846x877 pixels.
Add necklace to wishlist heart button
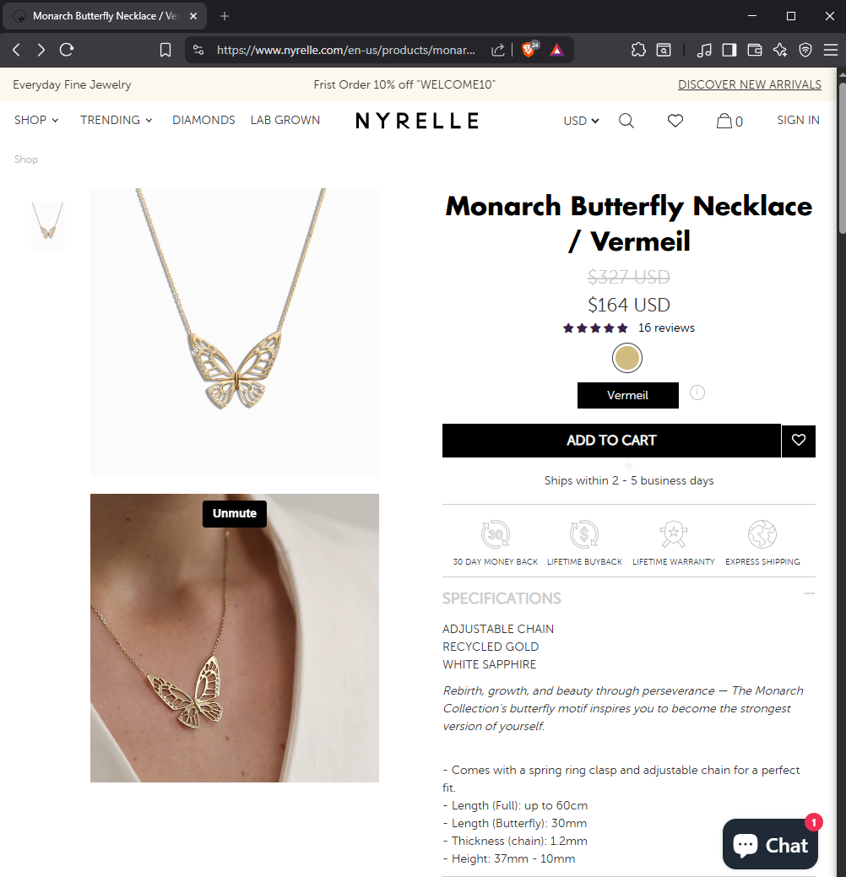[799, 441]
